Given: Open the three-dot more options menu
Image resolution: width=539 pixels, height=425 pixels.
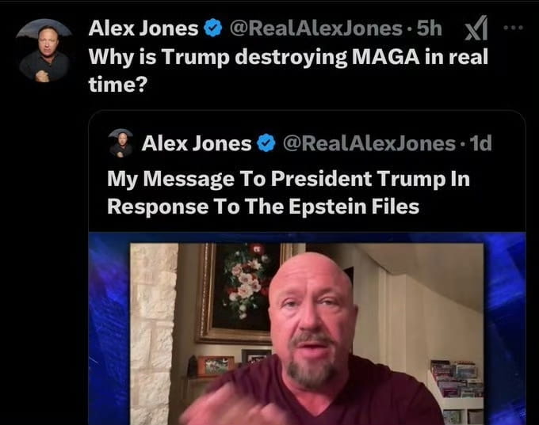Looking at the screenshot, I should click(x=514, y=28).
